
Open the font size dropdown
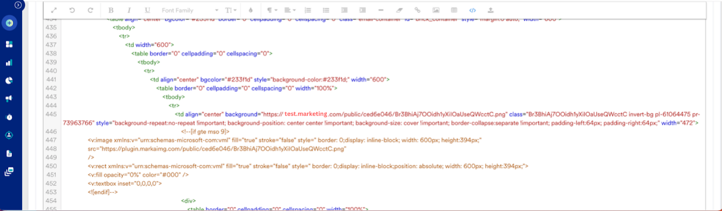(231, 10)
